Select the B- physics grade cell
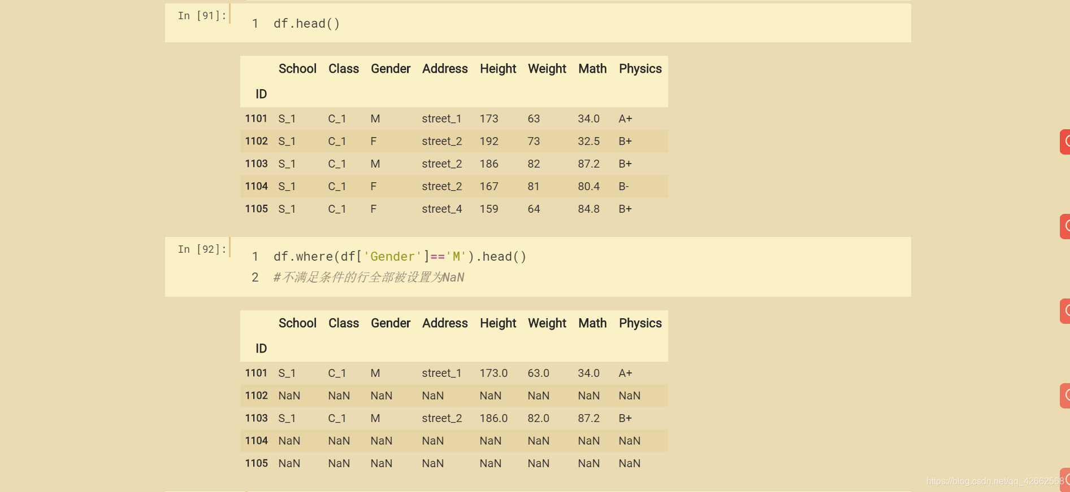 pos(623,187)
